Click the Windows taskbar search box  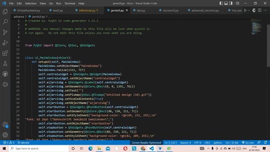pos(39,148)
